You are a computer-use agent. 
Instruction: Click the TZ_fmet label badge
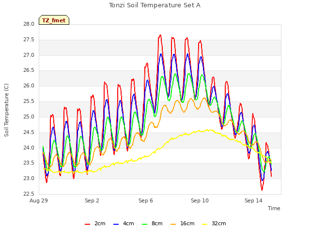(54, 20)
